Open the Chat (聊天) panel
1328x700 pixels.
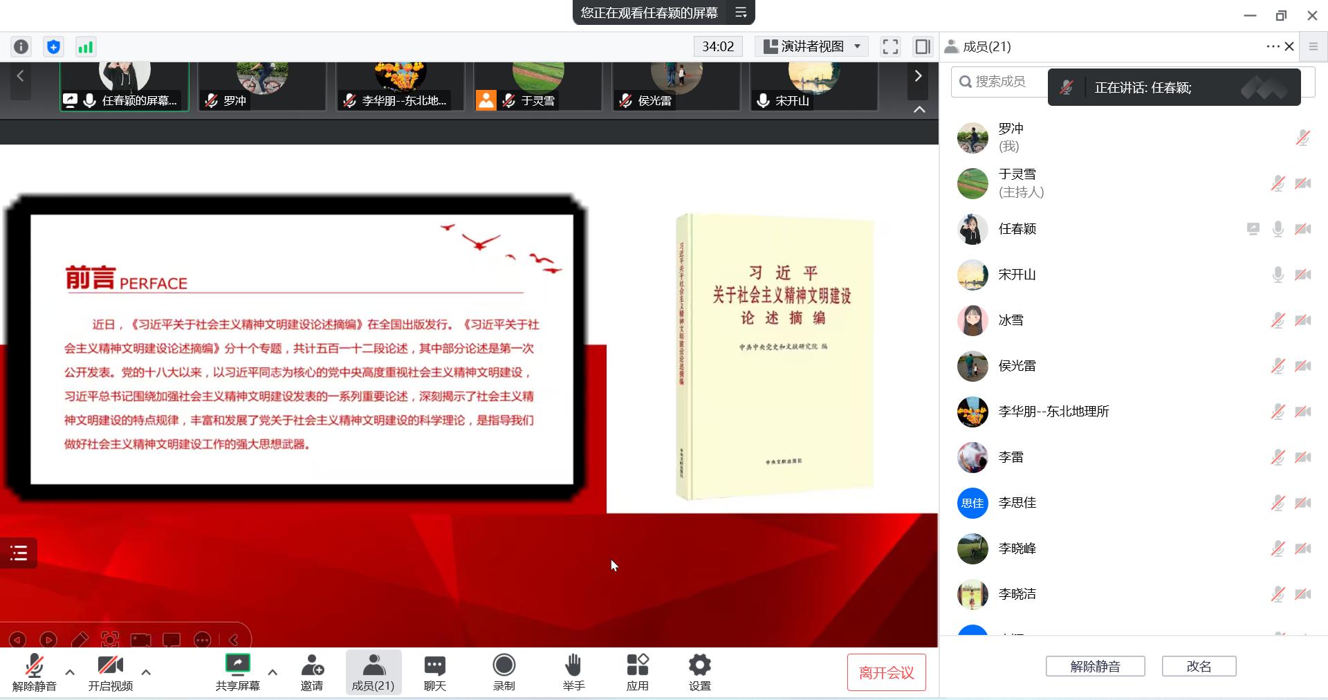pyautogui.click(x=434, y=672)
